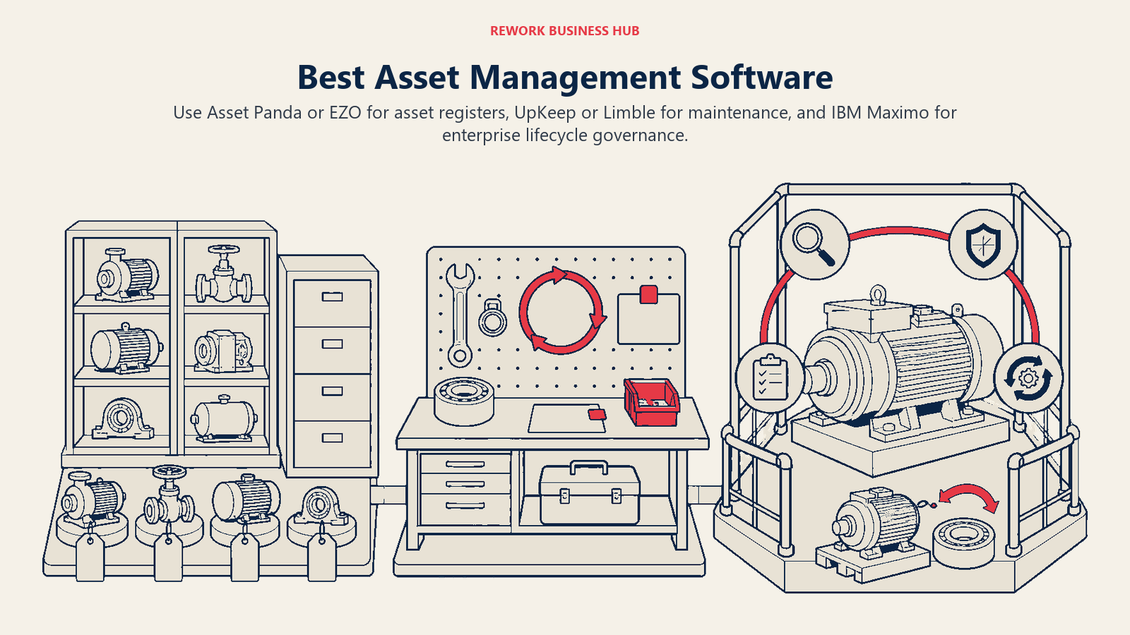Click the valve in top-right shelf cell
Viewport: 1130px width, 635px height.
[x=224, y=274]
